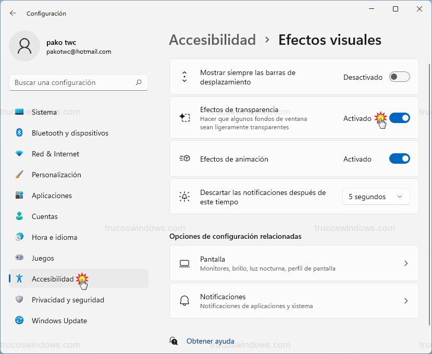Enable Mostrar siempre las barras de desplazamiento
The height and width of the screenshot is (354, 432).
click(399, 77)
